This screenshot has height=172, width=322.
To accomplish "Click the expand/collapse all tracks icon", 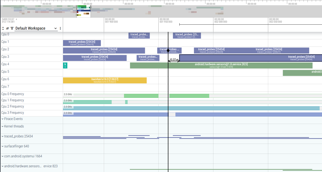I will [3, 28].
